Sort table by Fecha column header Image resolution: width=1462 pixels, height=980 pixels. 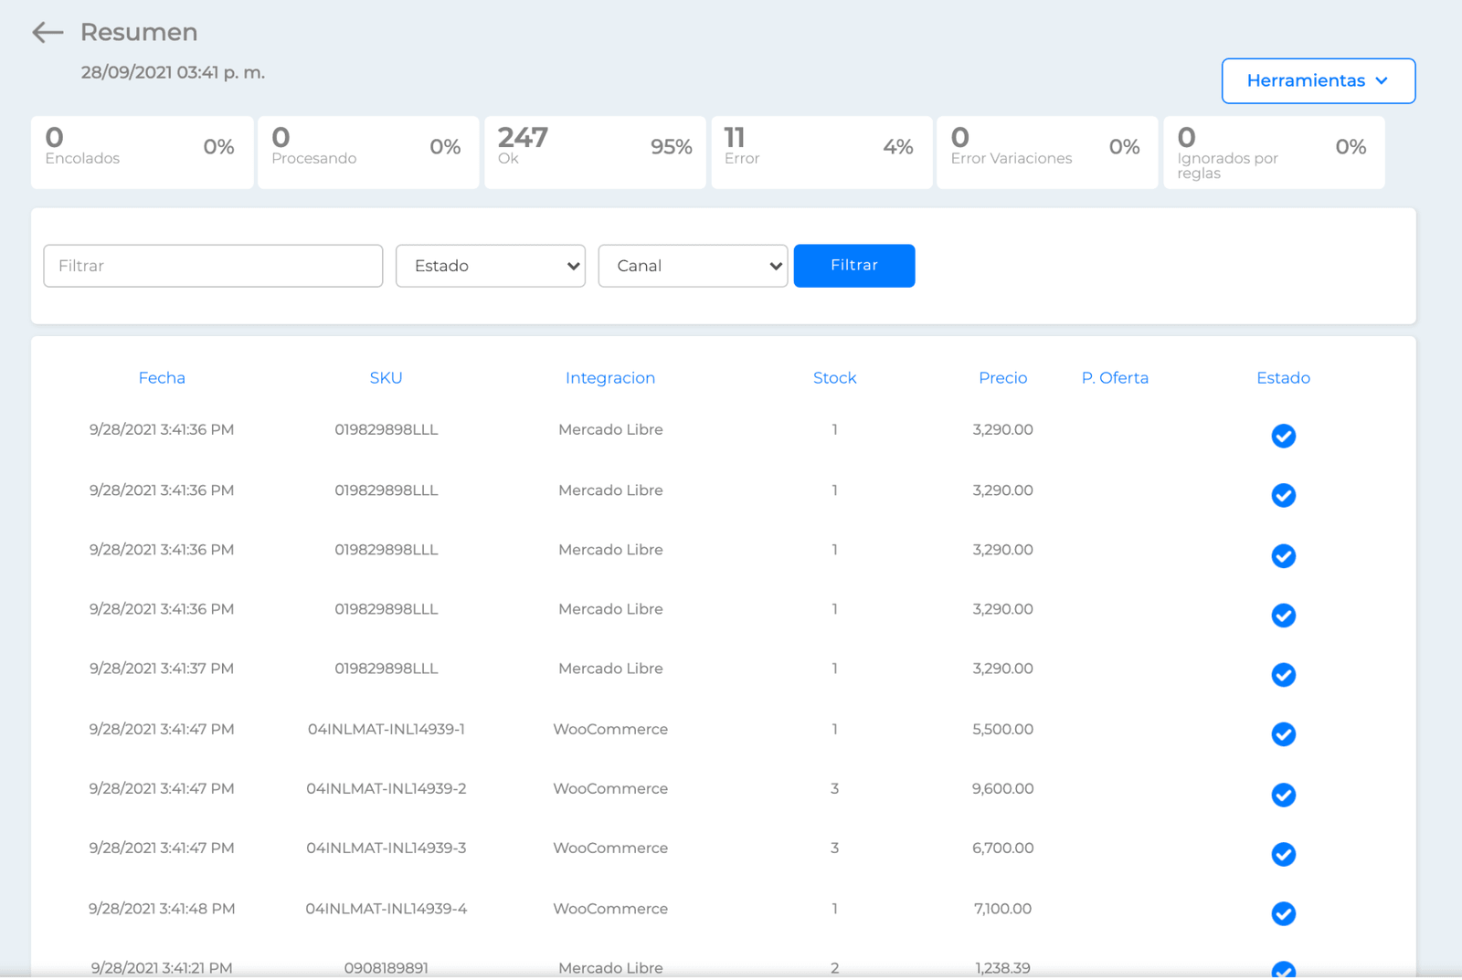[162, 378]
